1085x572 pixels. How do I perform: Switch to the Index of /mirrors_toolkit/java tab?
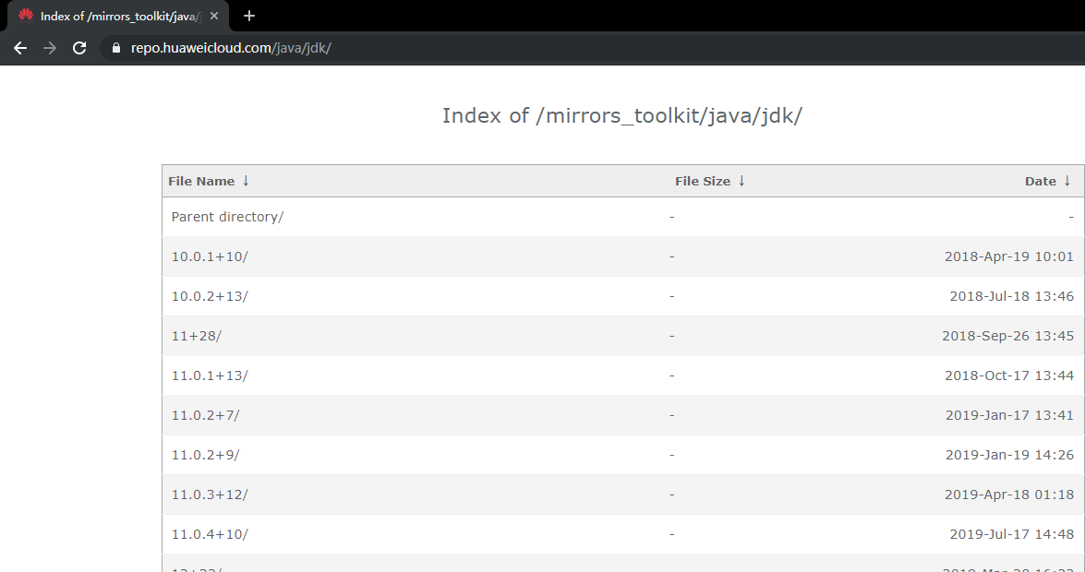coord(117,16)
